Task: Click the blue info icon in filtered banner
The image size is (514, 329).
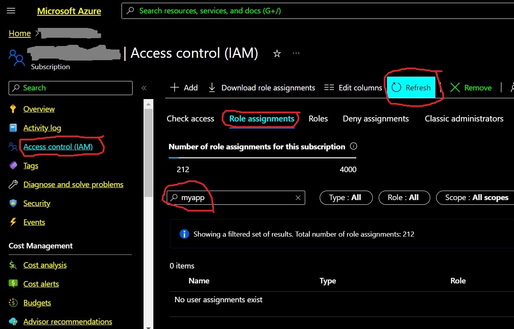Action: pos(184,234)
